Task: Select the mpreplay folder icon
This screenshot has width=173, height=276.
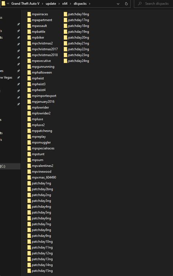Action: click(x=29, y=136)
